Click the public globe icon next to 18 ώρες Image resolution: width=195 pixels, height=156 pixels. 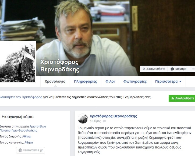tap(105, 121)
